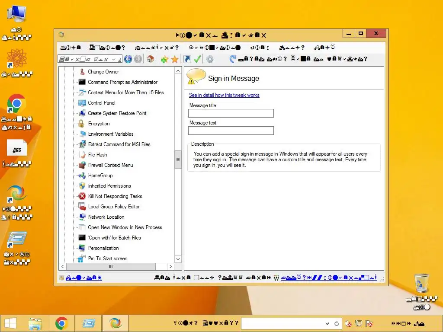This screenshot has height=332, width=443.
Task: Open settings with the gear toolbar icon
Action: 210,59
